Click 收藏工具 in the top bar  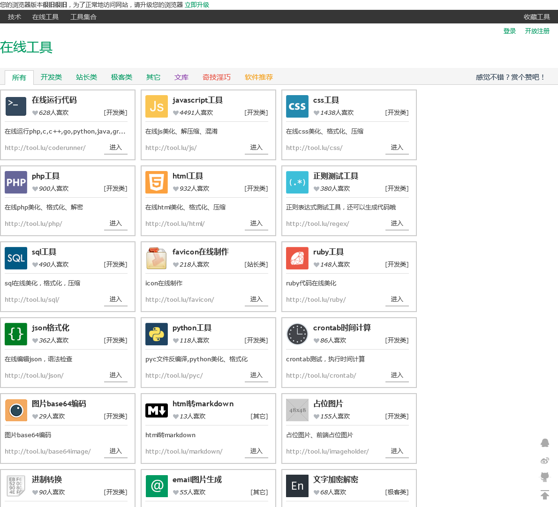(536, 17)
